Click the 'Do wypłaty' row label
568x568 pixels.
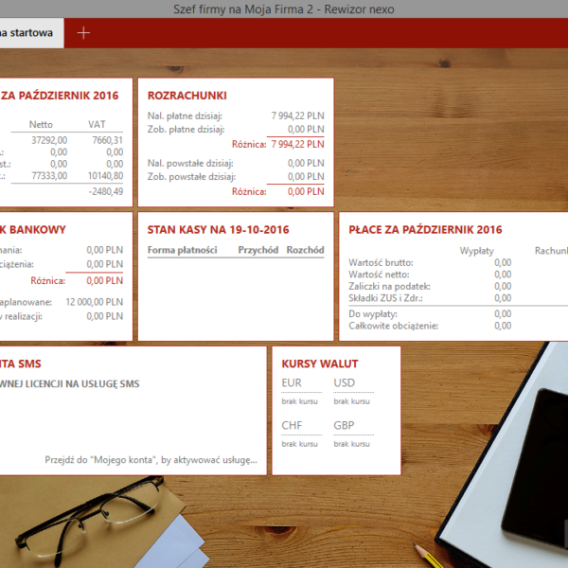[373, 314]
